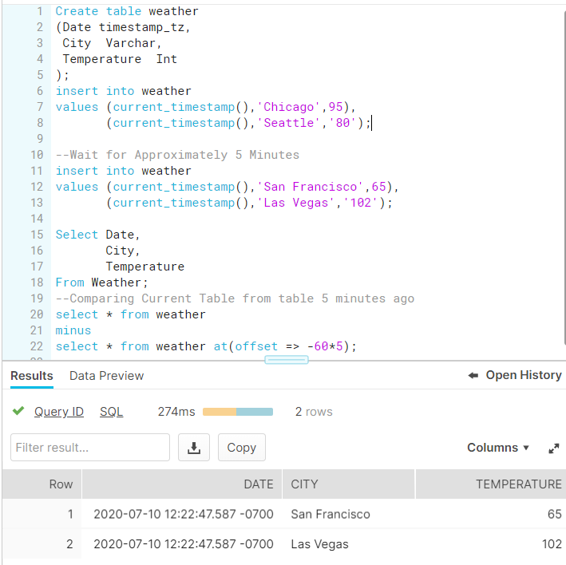
Task: Click Open History
Action: [524, 375]
